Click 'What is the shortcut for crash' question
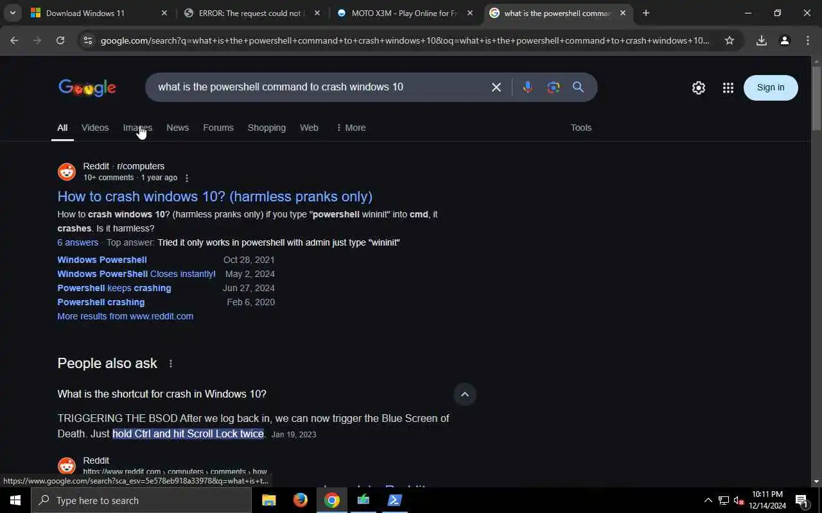This screenshot has width=822, height=513. (x=162, y=394)
